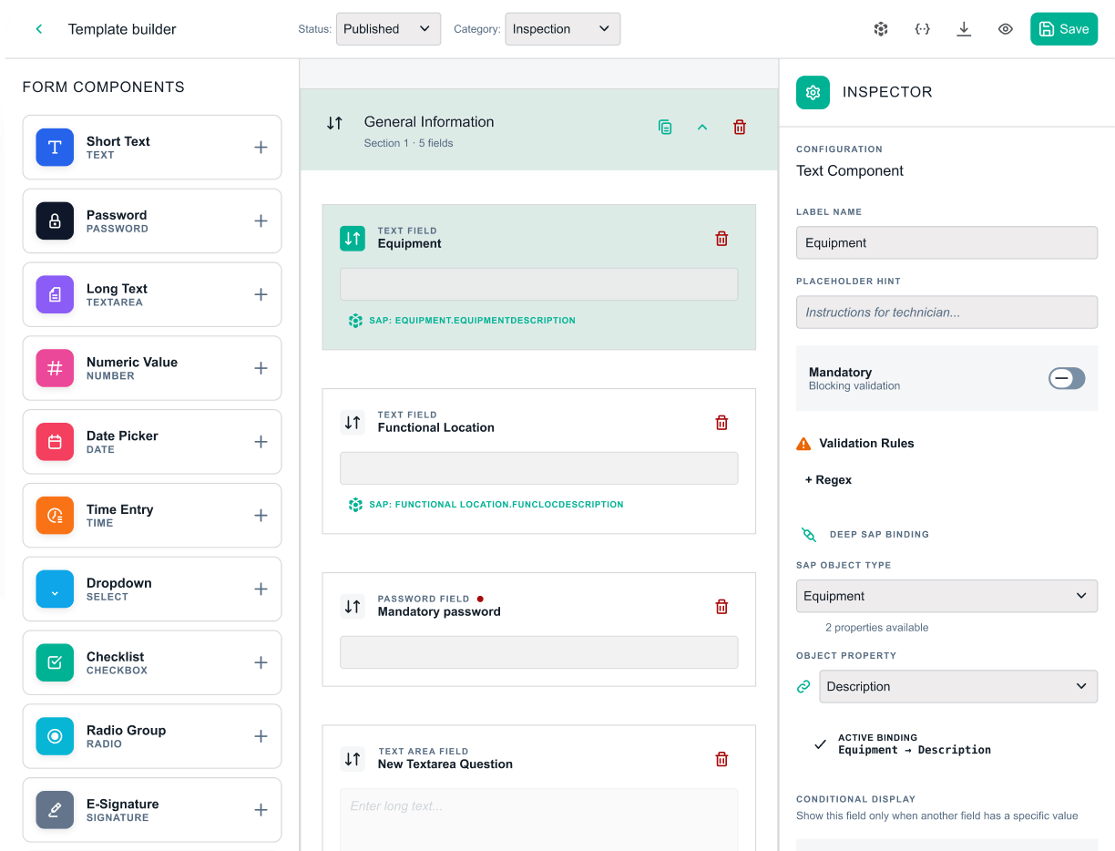Select the Dropdown SELECT component card

tap(152, 590)
